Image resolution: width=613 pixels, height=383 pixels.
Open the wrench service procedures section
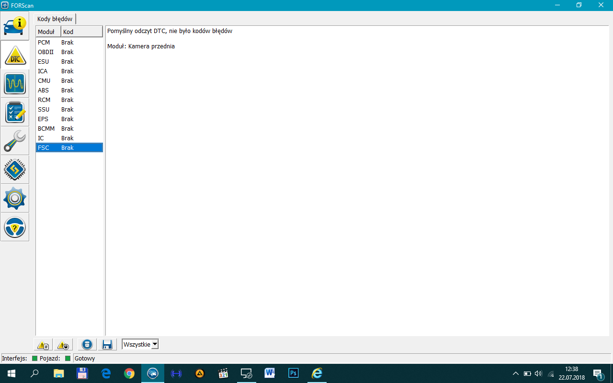(15, 141)
